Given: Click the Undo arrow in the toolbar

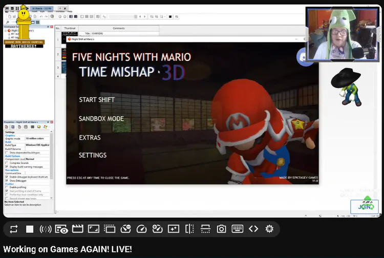Looking at the screenshot, I should (41, 17).
